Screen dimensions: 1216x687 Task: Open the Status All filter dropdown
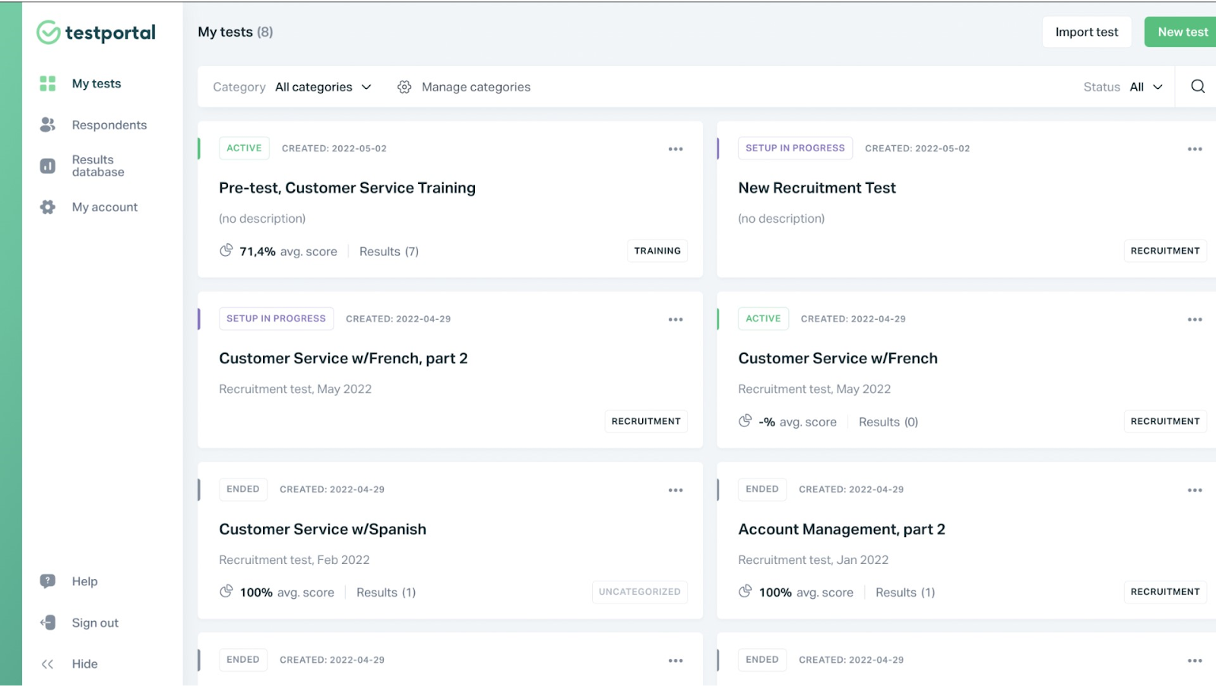[x=1146, y=87]
